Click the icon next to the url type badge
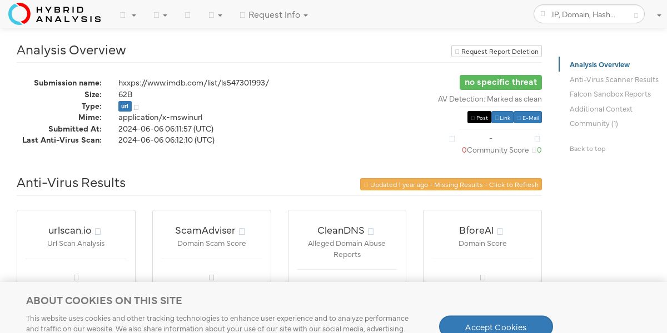The image size is (667, 333). [136, 107]
